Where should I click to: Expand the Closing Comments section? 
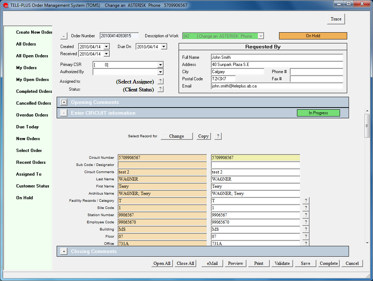pyautogui.click(x=64, y=252)
